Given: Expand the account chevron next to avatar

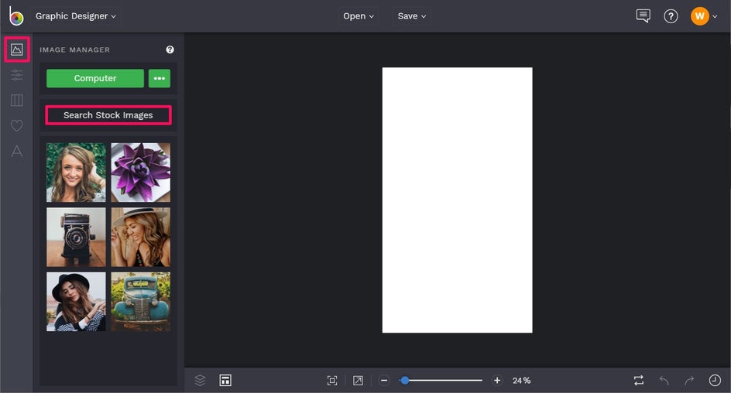Looking at the screenshot, I should pos(715,17).
